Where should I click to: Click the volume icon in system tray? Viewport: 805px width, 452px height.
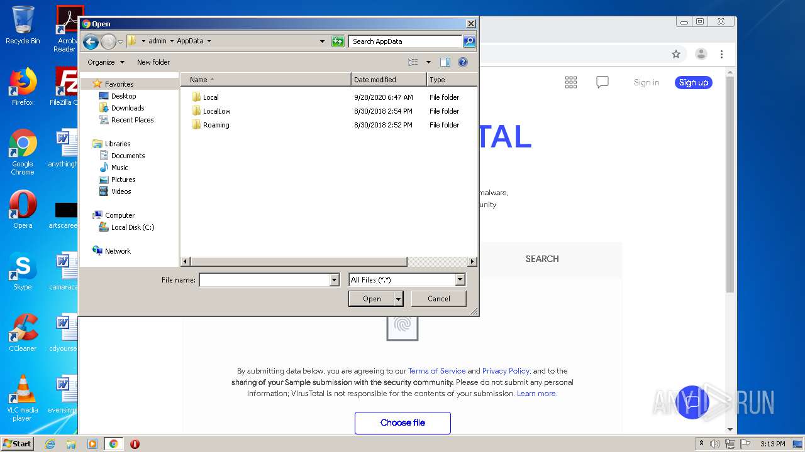pyautogui.click(x=715, y=444)
